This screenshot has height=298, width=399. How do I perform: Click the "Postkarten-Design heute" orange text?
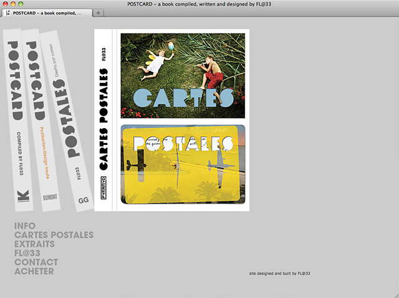(x=44, y=153)
